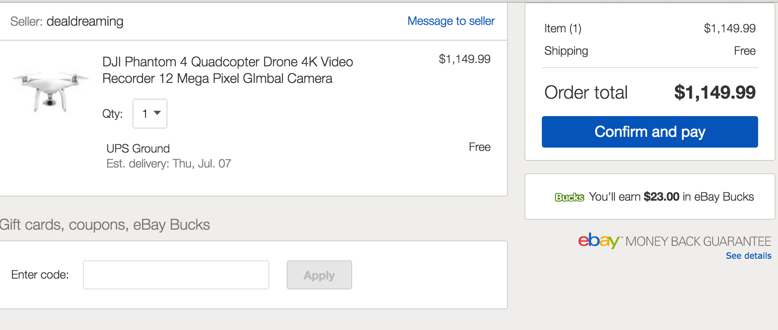Open See details for money back guarantee

coord(749,256)
